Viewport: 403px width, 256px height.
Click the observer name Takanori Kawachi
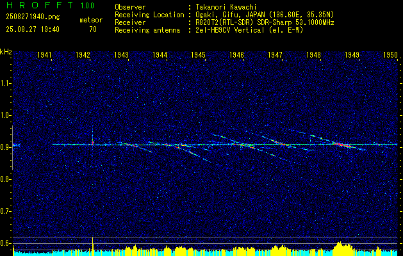(226, 7)
